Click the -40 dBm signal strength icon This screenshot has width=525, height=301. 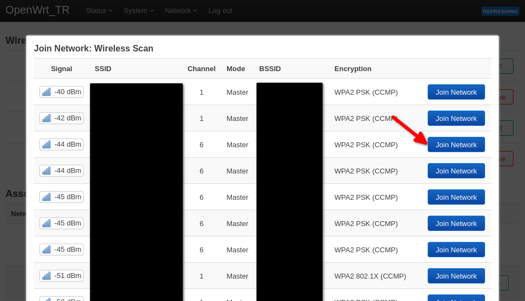pyautogui.click(x=46, y=92)
